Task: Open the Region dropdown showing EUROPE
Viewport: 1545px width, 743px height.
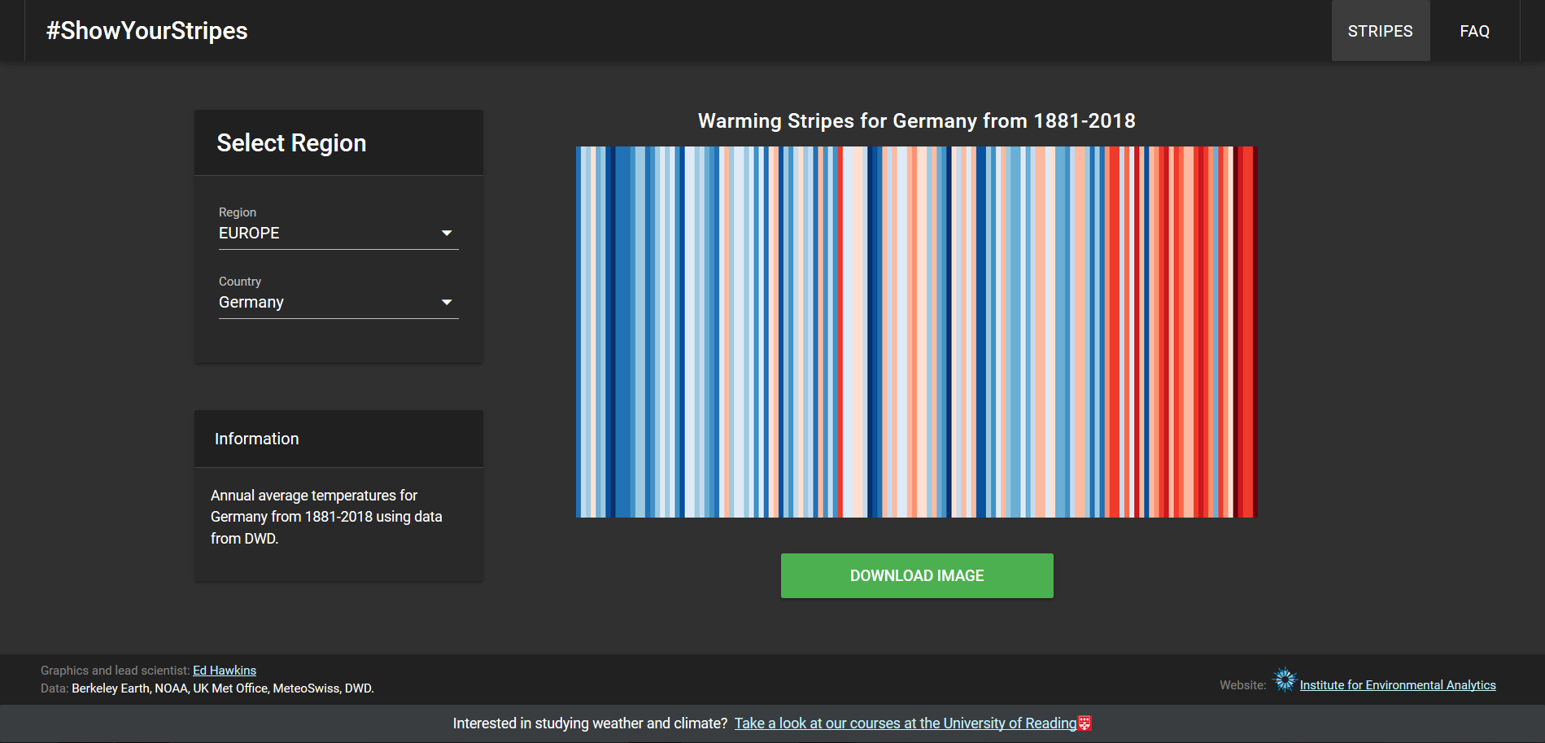Action: pyautogui.click(x=338, y=234)
